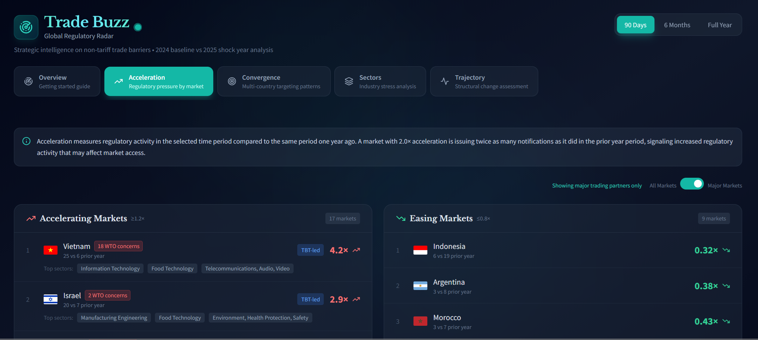This screenshot has width=758, height=340.
Task: Click the Israel flag icon
Action: (51, 299)
